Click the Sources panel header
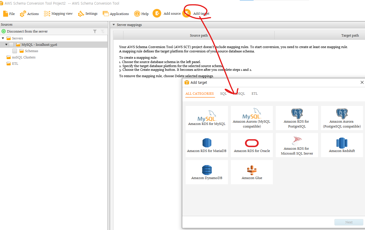The image size is (365, 230). click(54, 24)
